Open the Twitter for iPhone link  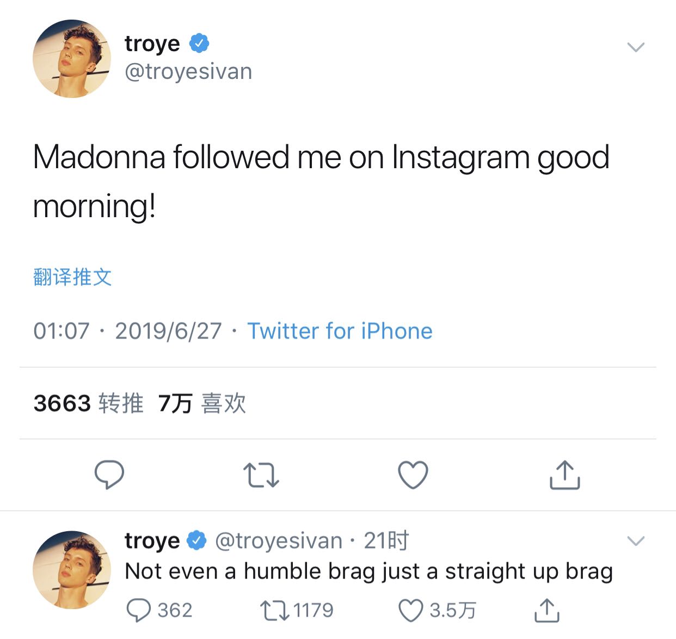click(x=340, y=331)
